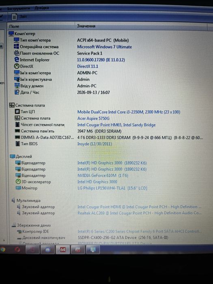Click the Internet Explorer row icon
Screen dimensions: 213x284
(x=17, y=60)
